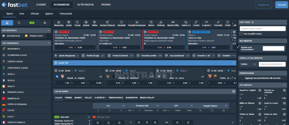Open the Prossimo Gol market dropdown

pos(143,106)
